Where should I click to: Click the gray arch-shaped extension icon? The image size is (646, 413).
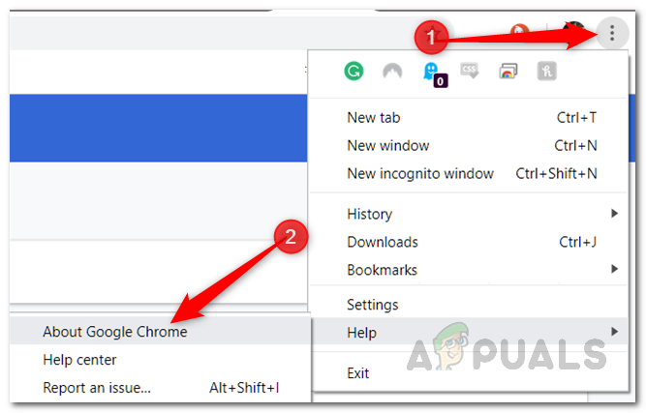tap(392, 72)
